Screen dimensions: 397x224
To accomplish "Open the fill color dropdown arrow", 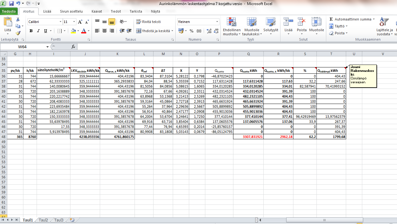I will click(78, 31).
